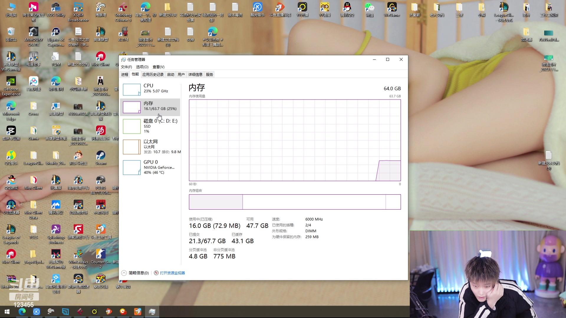Open the Windows Start menu
This screenshot has width=566, height=318.
[7, 312]
